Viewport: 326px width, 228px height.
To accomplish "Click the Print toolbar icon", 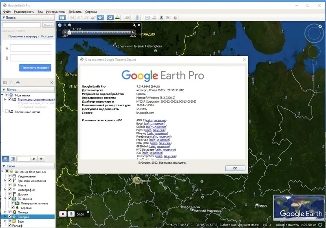I will (154, 18).
